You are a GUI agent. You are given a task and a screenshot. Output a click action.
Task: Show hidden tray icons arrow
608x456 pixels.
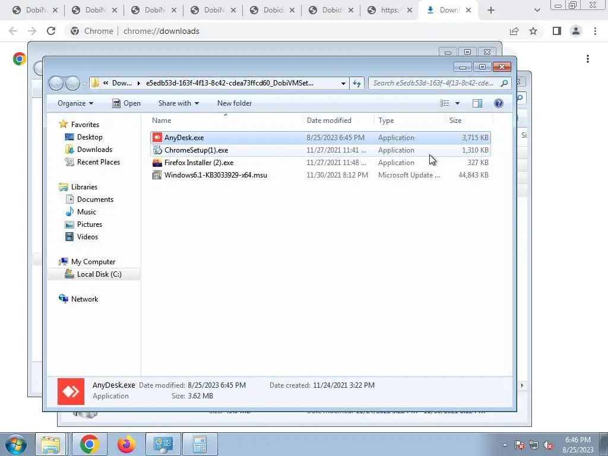tap(505, 445)
